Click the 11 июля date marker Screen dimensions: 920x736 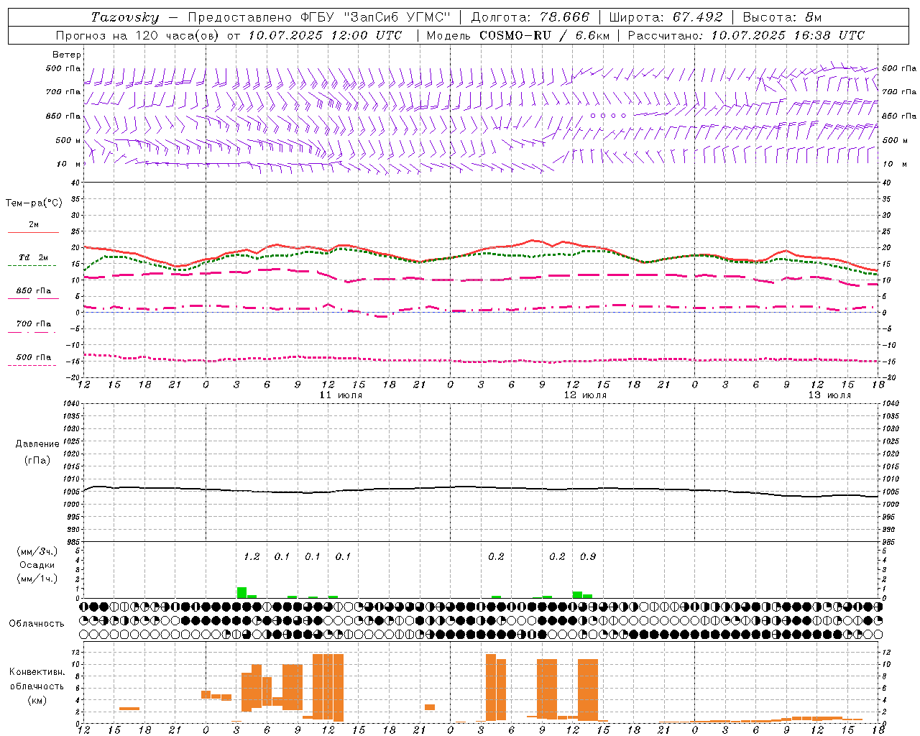(341, 395)
